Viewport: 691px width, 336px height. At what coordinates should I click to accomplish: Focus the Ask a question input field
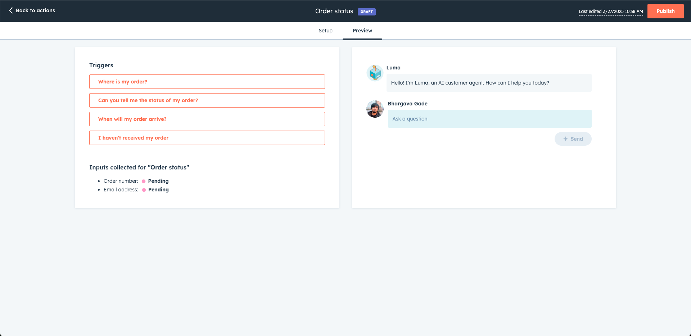489,119
